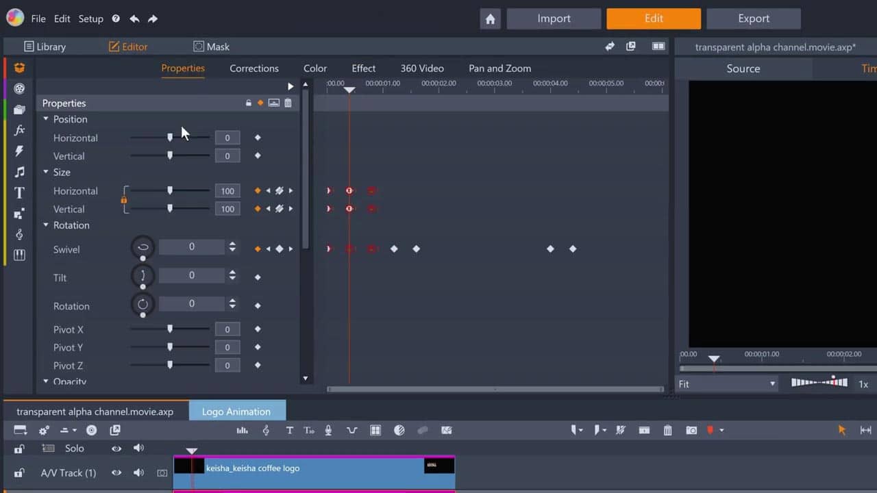Click the Export button
Image resolution: width=877 pixels, height=493 pixels.
pyautogui.click(x=753, y=19)
